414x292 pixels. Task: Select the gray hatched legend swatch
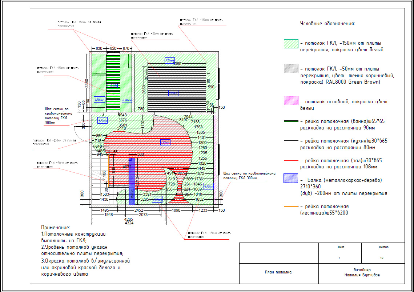point(291,68)
